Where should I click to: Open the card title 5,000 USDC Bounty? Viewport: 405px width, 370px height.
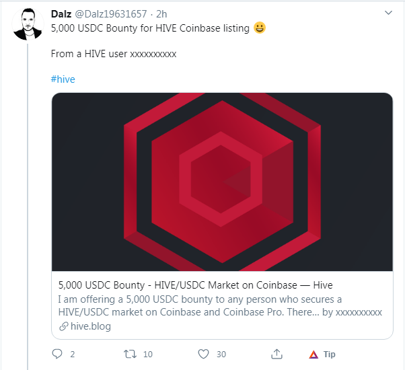click(x=195, y=285)
